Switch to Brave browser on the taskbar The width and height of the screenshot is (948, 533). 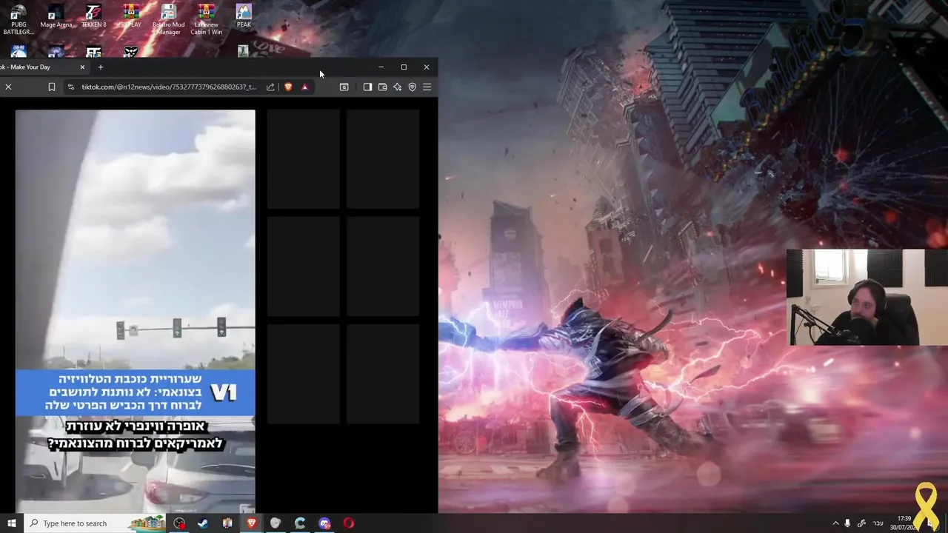pyautogui.click(x=252, y=523)
